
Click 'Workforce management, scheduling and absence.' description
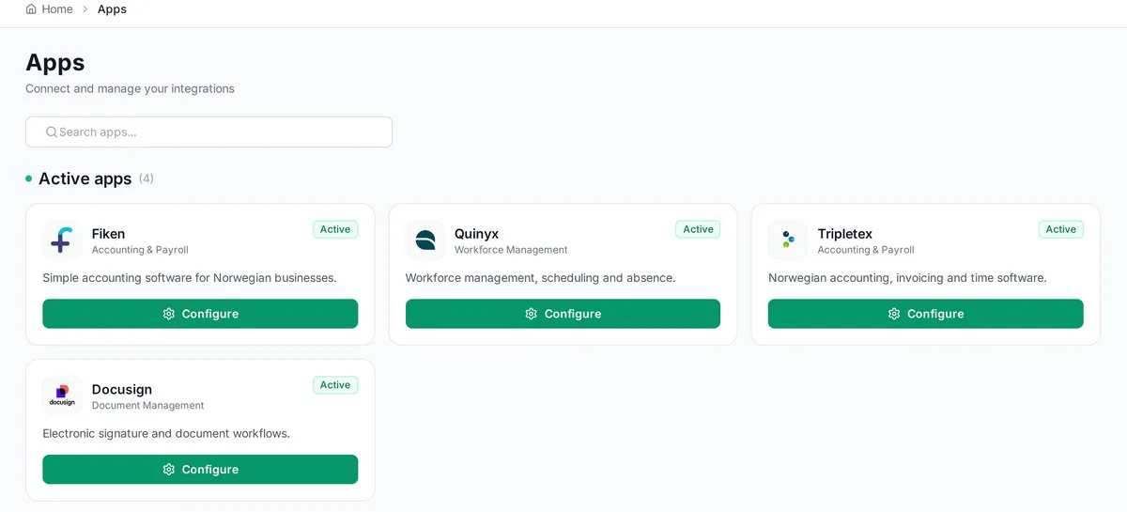pyautogui.click(x=540, y=278)
